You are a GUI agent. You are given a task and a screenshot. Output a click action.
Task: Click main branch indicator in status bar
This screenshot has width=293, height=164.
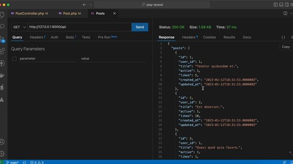(x=12, y=162)
